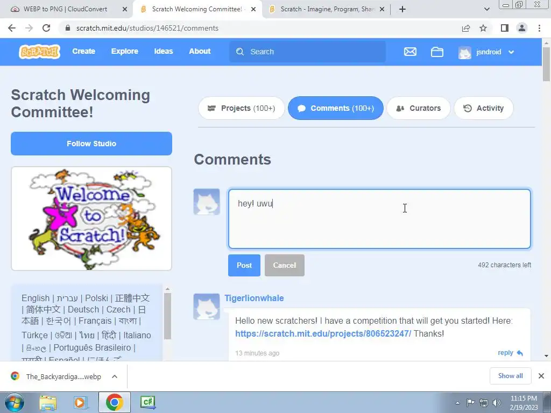Open the Chrome profile icon
Image resolution: width=551 pixels, height=413 pixels.
coord(522,28)
